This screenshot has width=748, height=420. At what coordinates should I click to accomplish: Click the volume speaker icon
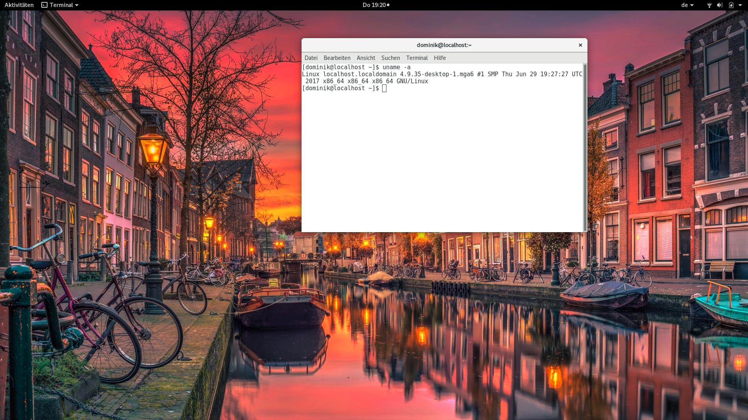coord(720,5)
